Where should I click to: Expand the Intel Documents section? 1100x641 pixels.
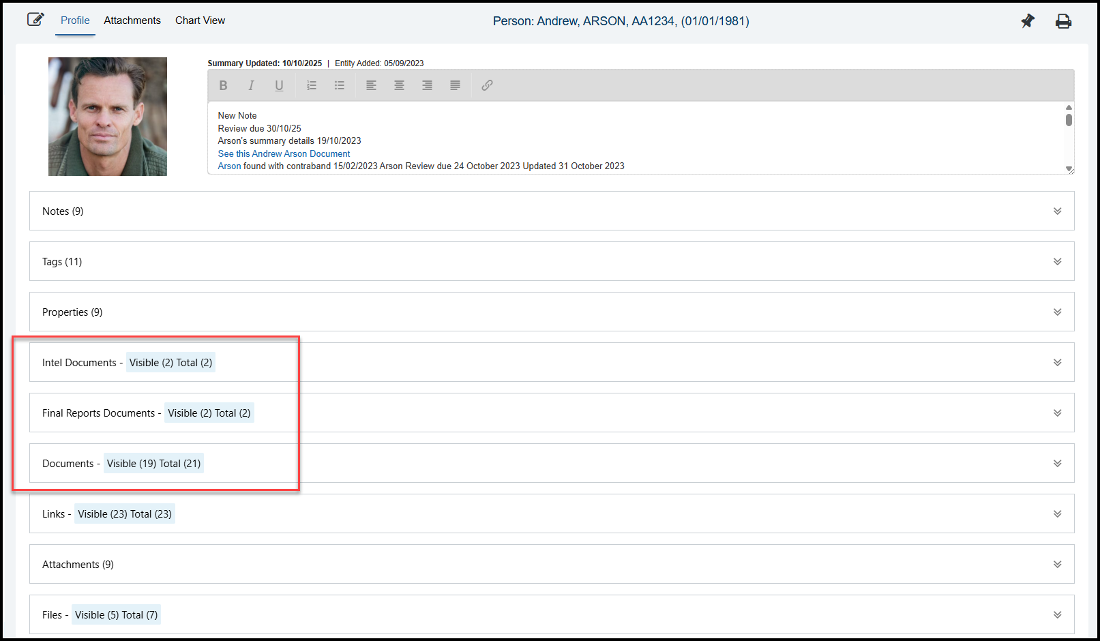[x=1057, y=363]
